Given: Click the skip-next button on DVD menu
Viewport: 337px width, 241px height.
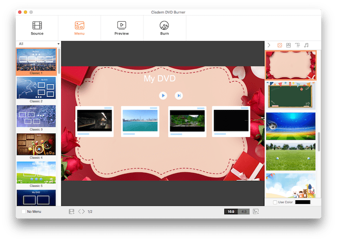Looking at the screenshot, I should pyautogui.click(x=179, y=96).
